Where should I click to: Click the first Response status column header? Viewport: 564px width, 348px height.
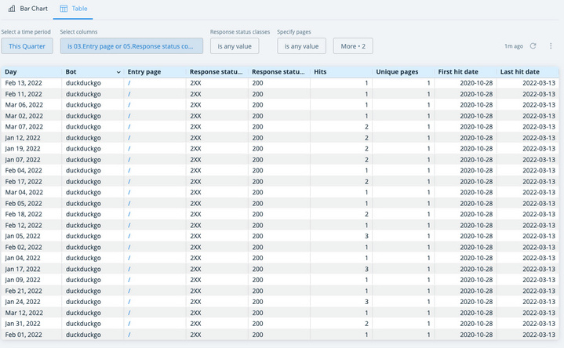217,72
